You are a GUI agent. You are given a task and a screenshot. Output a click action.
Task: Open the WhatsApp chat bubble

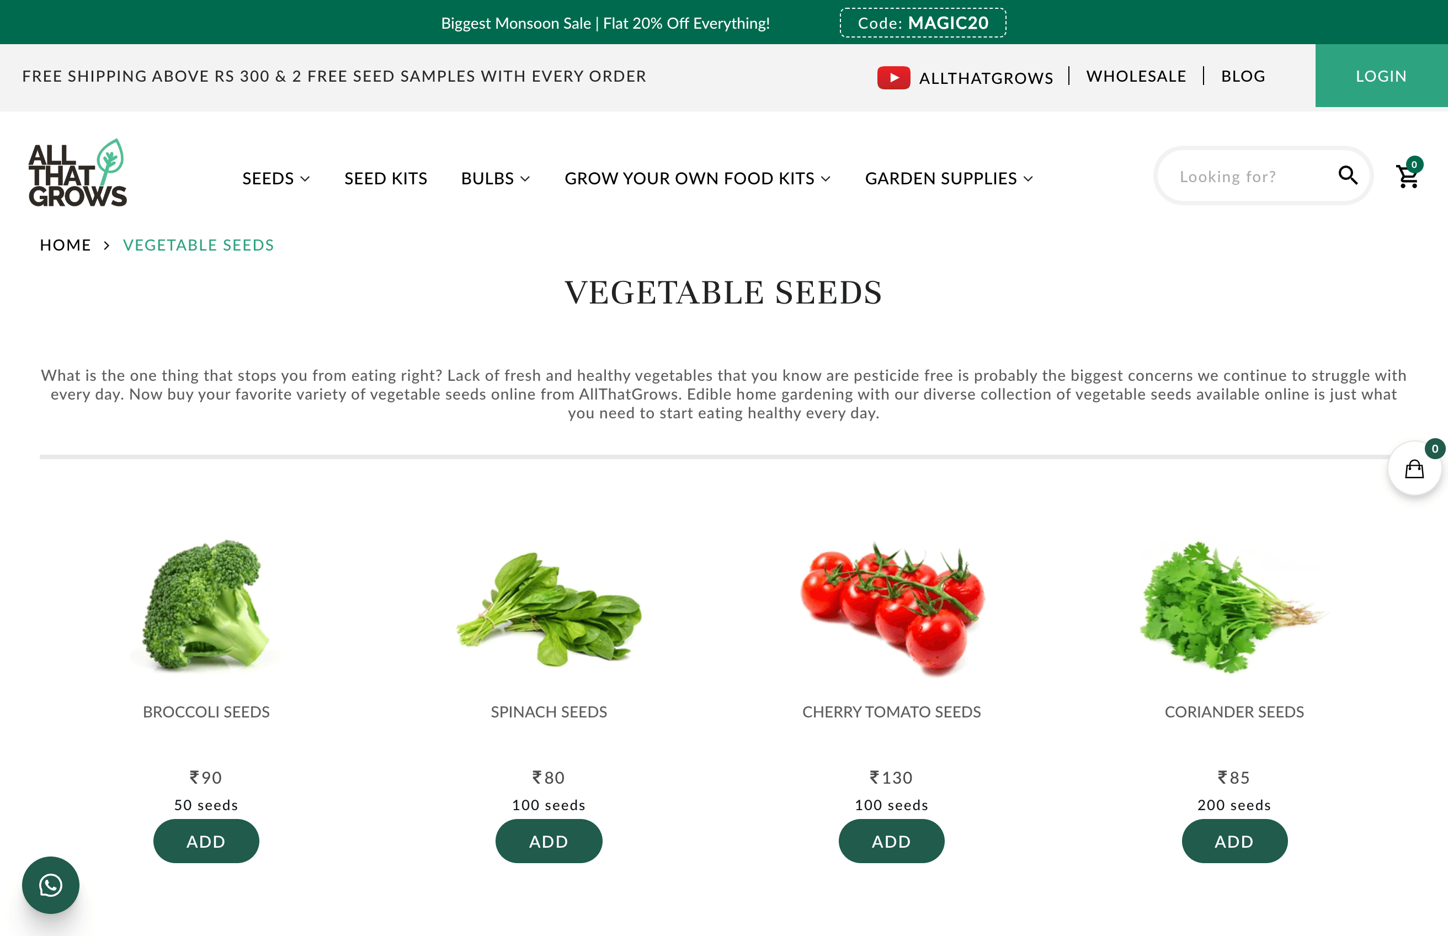coord(50,885)
